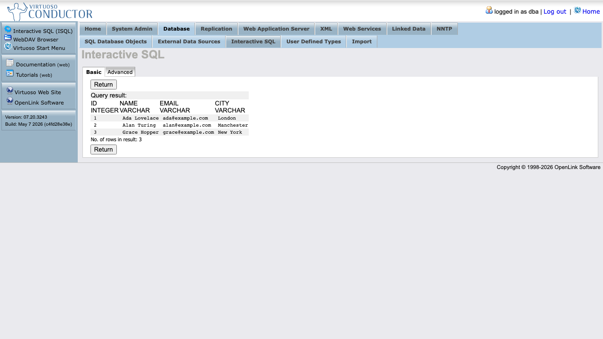
Task: Open the Web Application Server tab
Action: [x=277, y=29]
